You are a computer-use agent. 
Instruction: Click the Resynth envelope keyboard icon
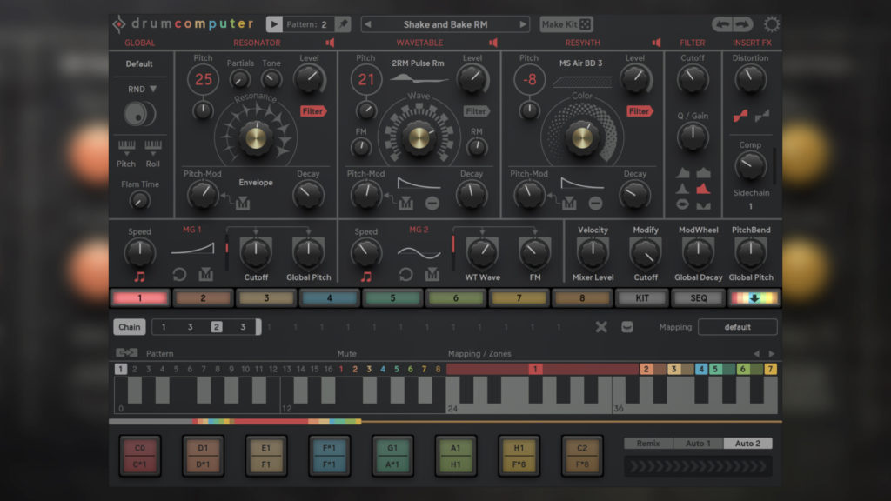coord(569,203)
